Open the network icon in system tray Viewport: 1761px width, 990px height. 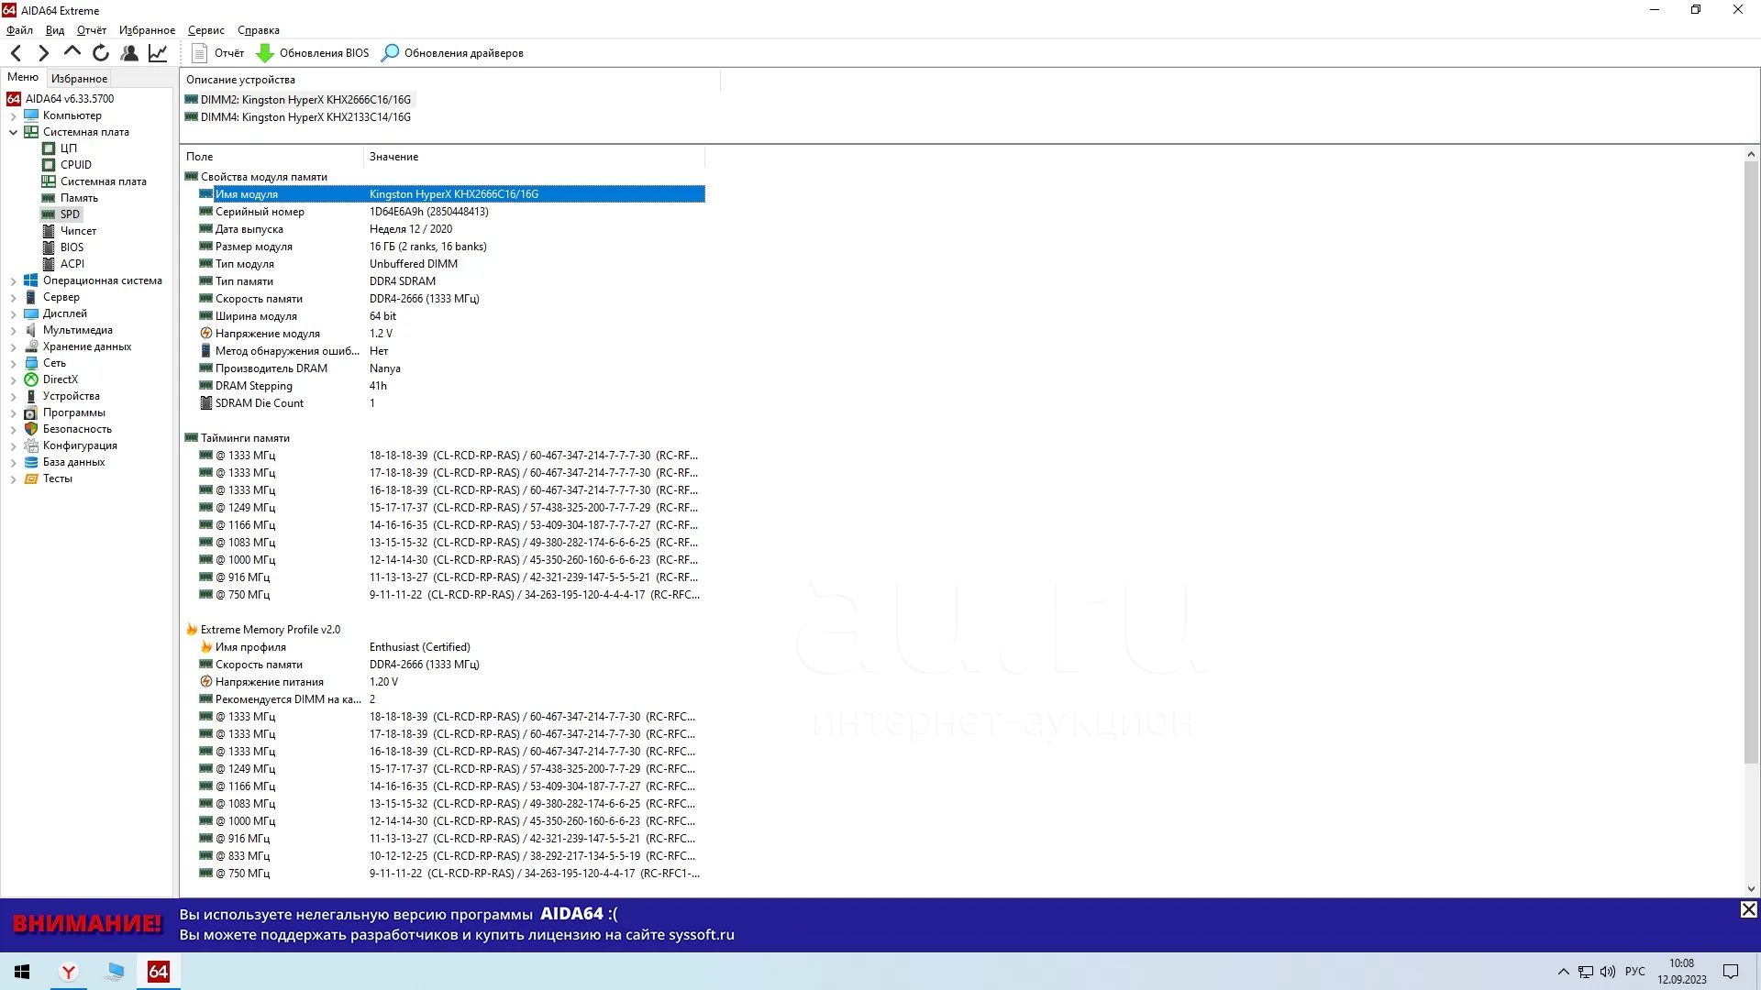1586,972
